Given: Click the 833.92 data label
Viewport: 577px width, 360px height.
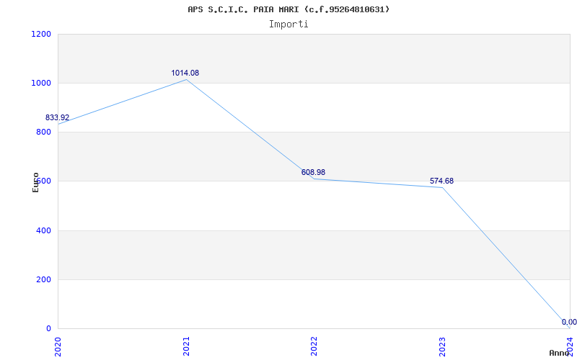Looking at the screenshot, I should coord(58,117).
